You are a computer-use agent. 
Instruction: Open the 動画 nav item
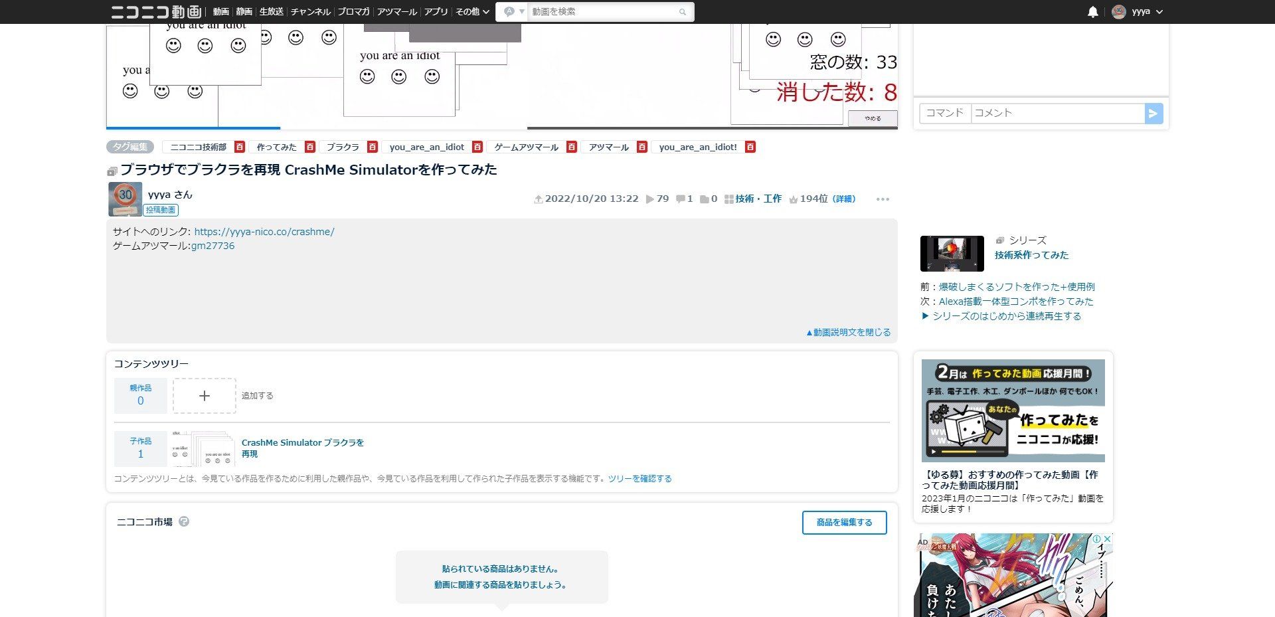coord(220,12)
